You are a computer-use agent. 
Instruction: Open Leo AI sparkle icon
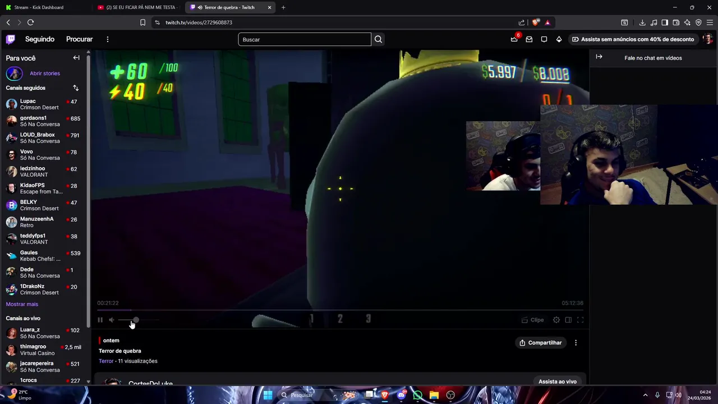coord(687,22)
